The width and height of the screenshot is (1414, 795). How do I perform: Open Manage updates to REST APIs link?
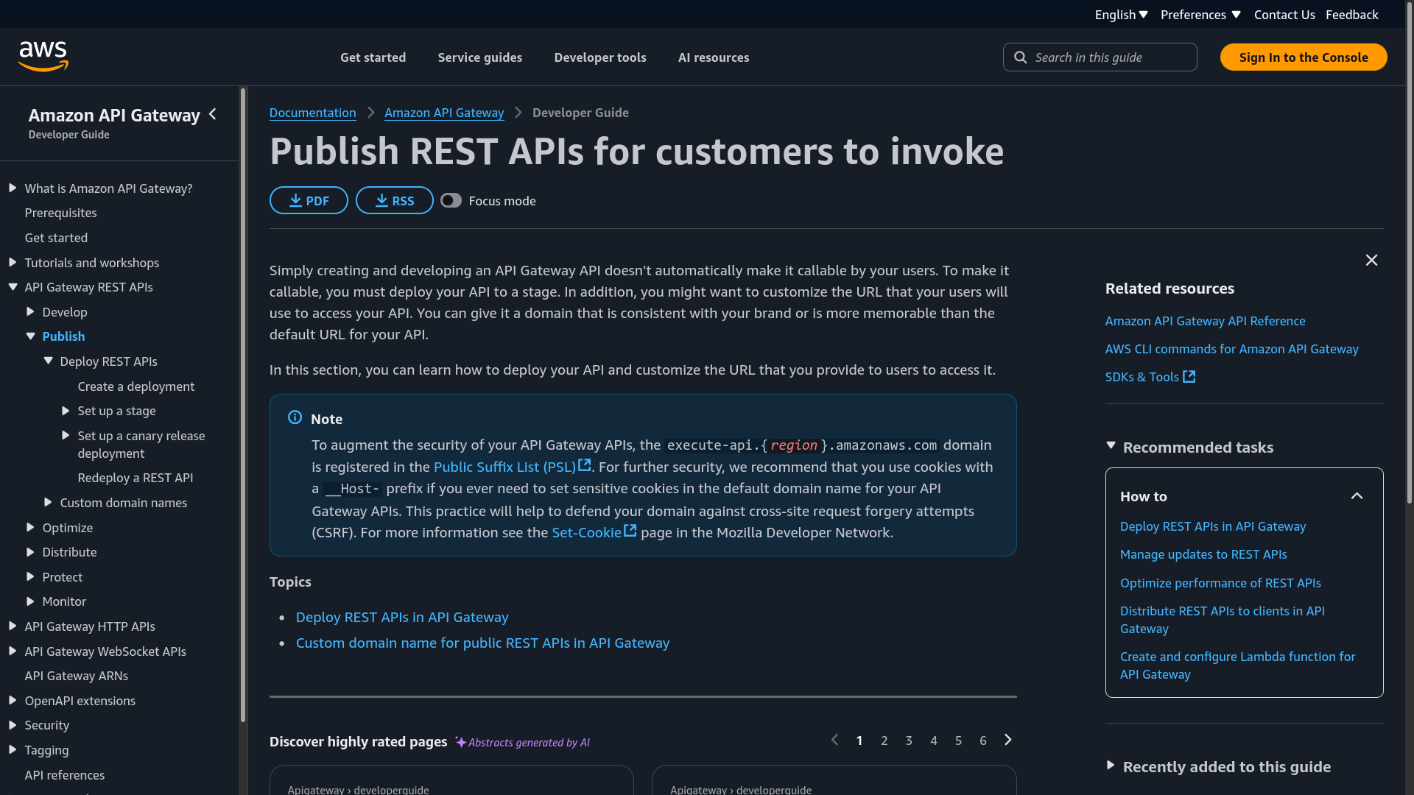(1203, 554)
